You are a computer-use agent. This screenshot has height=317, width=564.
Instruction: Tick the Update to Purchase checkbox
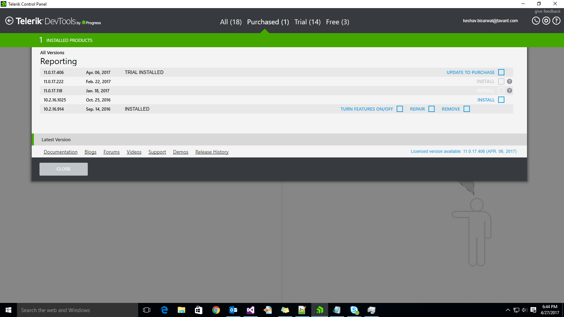501,72
